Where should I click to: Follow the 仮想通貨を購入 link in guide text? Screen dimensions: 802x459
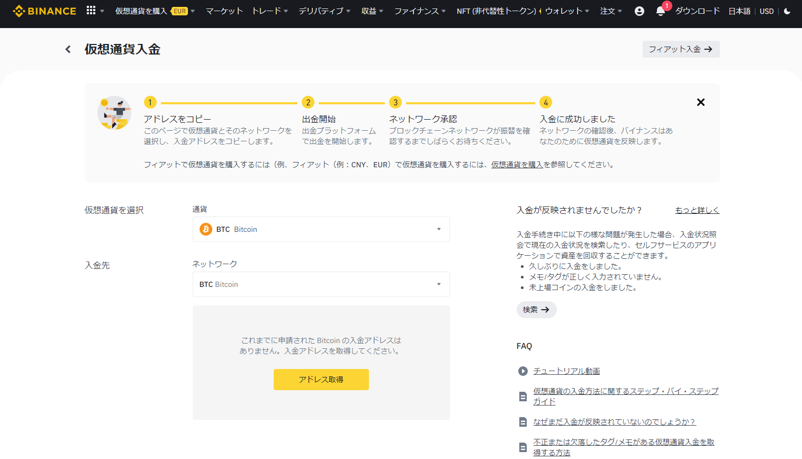[x=517, y=165]
